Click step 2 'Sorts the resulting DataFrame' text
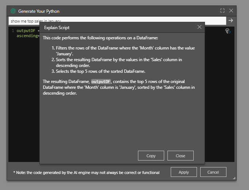 point(119,62)
